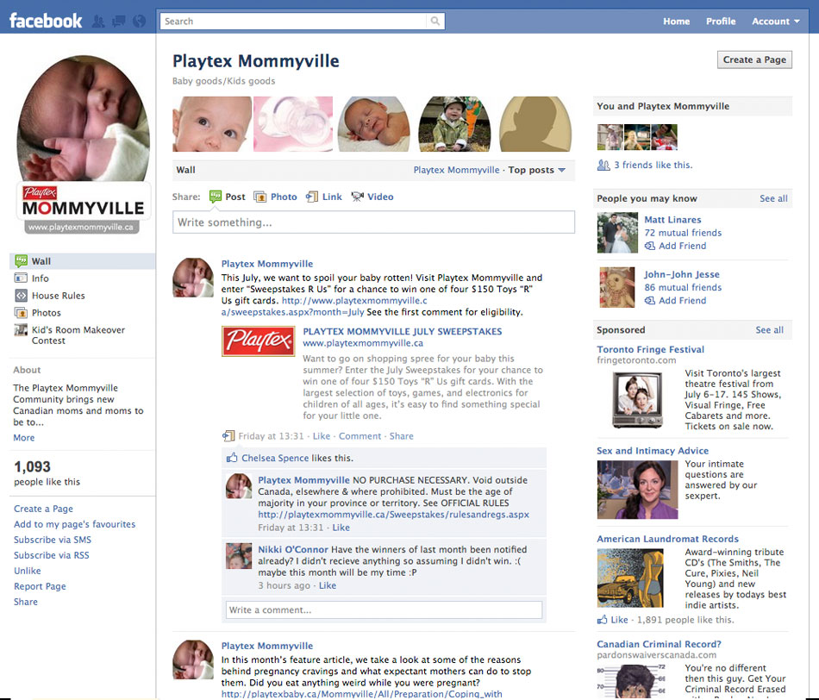Viewport: 819px width, 700px height.
Task: Click '3 friends like this.' text
Action: point(653,165)
